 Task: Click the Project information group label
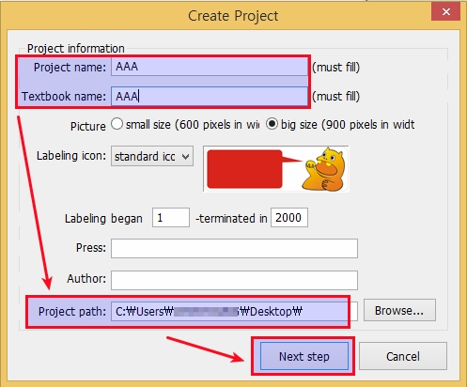coord(76,49)
